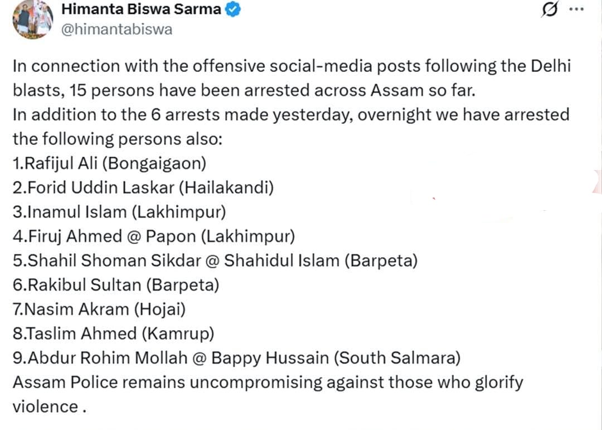Select the Rafijul Ali (Bongaigaon) line
Viewport: 602px width, 430px height.
point(109,164)
